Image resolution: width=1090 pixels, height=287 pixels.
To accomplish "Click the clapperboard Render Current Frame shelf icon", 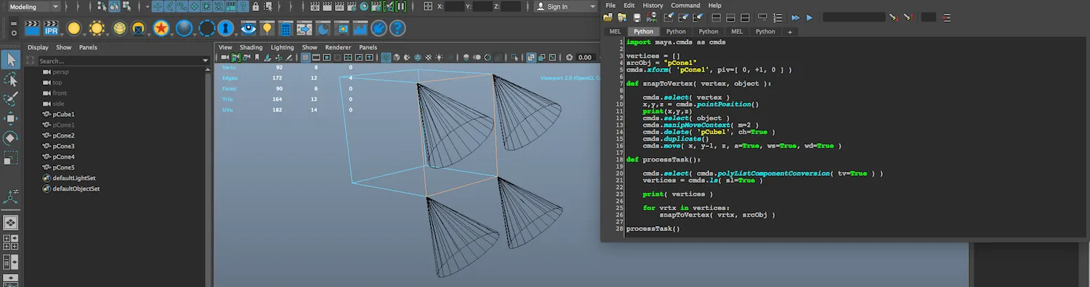I will point(32,29).
